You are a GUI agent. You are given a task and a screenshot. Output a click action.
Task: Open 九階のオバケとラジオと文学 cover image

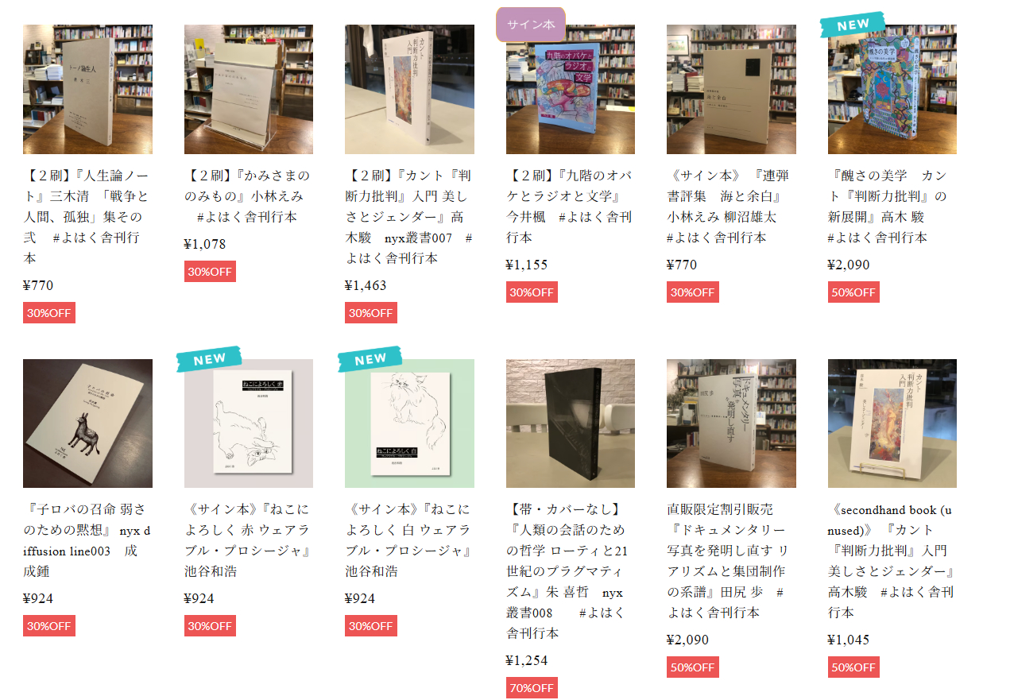(x=571, y=89)
